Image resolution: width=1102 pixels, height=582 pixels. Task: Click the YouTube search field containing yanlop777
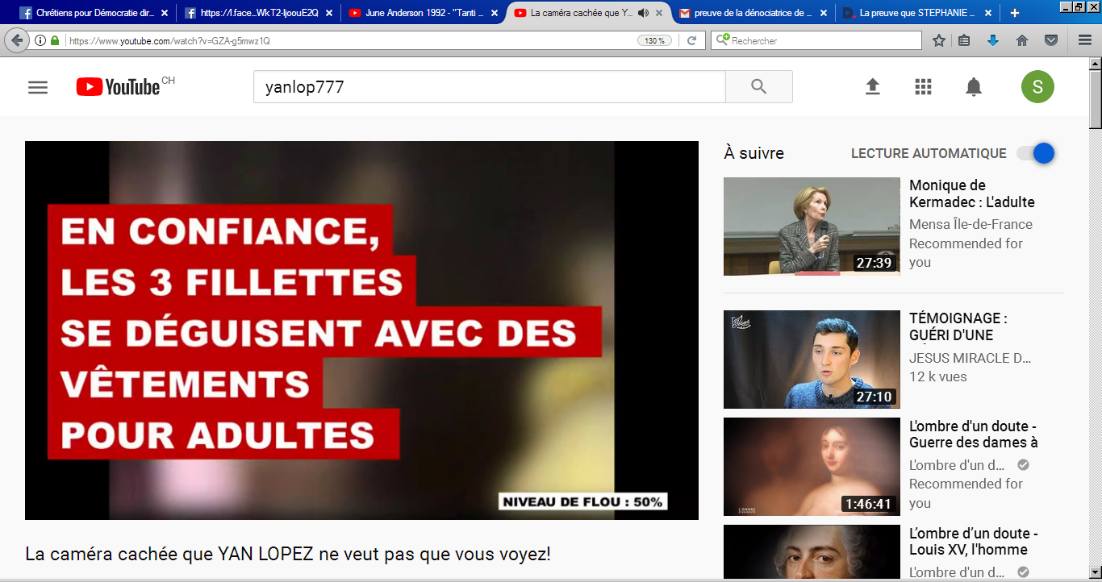point(490,87)
